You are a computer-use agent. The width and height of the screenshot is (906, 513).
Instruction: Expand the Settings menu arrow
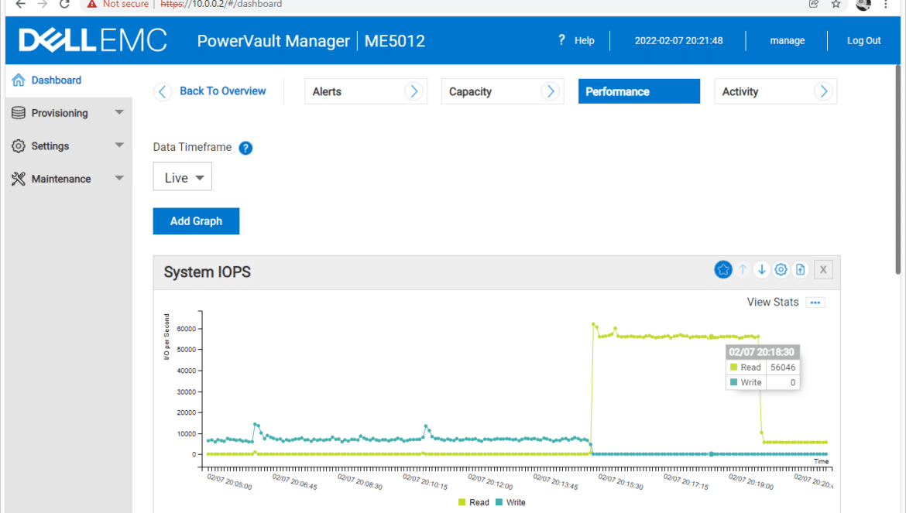pyautogui.click(x=119, y=145)
